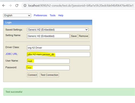Focus the User Name field
Image resolution: width=135 pixels, height=103 pixels.
pos(48,61)
